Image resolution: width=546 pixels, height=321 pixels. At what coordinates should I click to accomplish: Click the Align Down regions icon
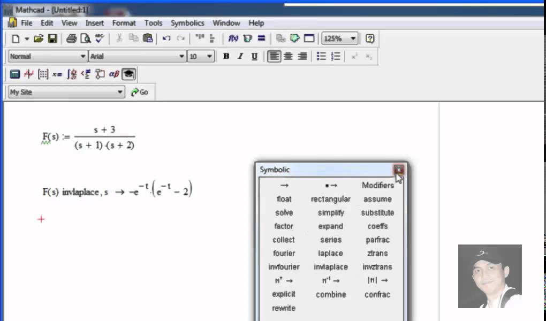coord(212,39)
